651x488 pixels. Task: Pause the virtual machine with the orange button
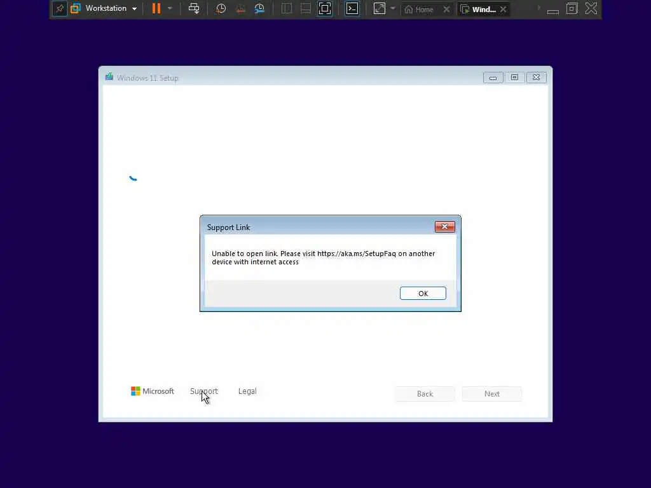tap(156, 8)
